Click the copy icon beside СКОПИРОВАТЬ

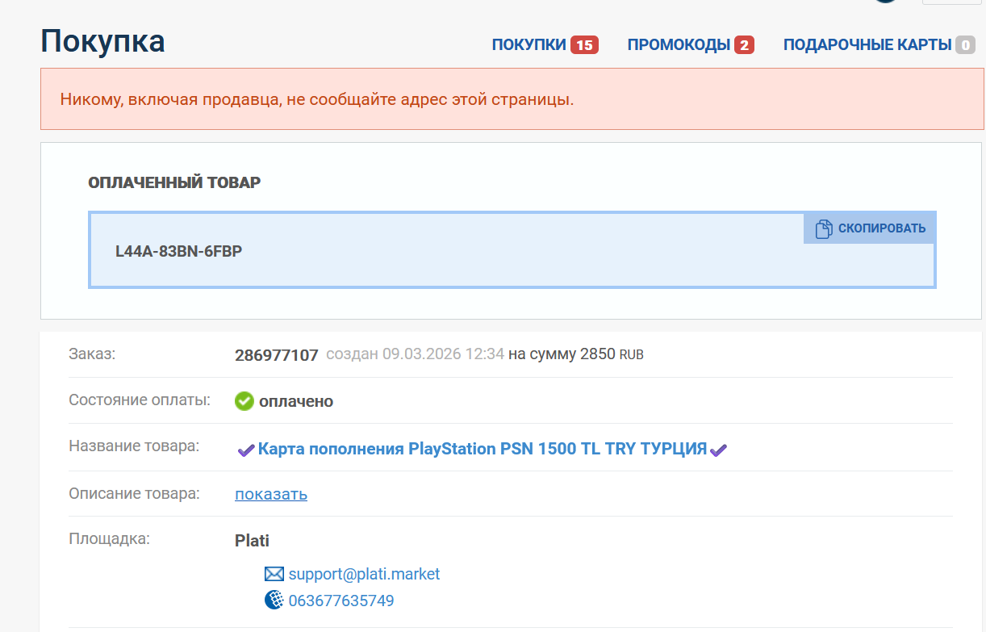pos(823,228)
